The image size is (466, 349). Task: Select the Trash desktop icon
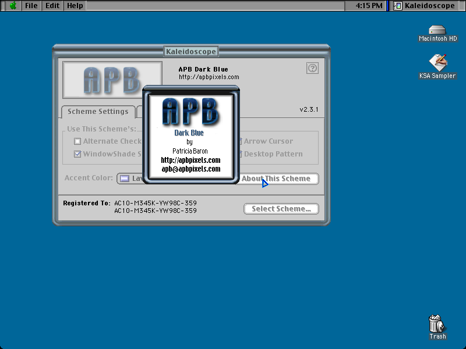click(x=437, y=327)
